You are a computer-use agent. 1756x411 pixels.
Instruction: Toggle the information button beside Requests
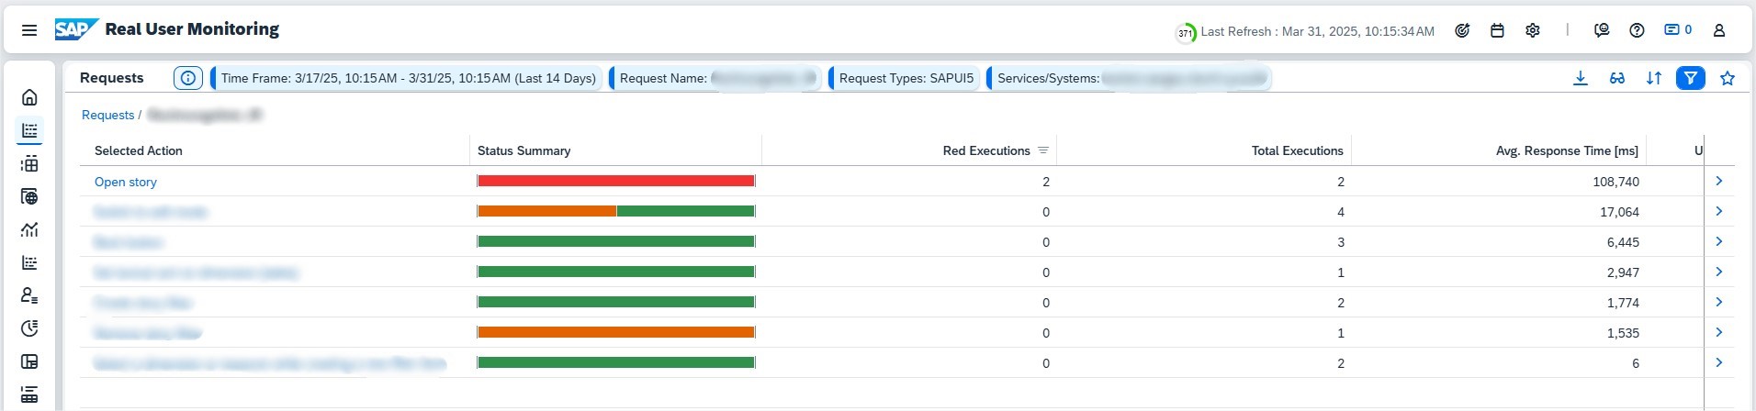point(187,78)
